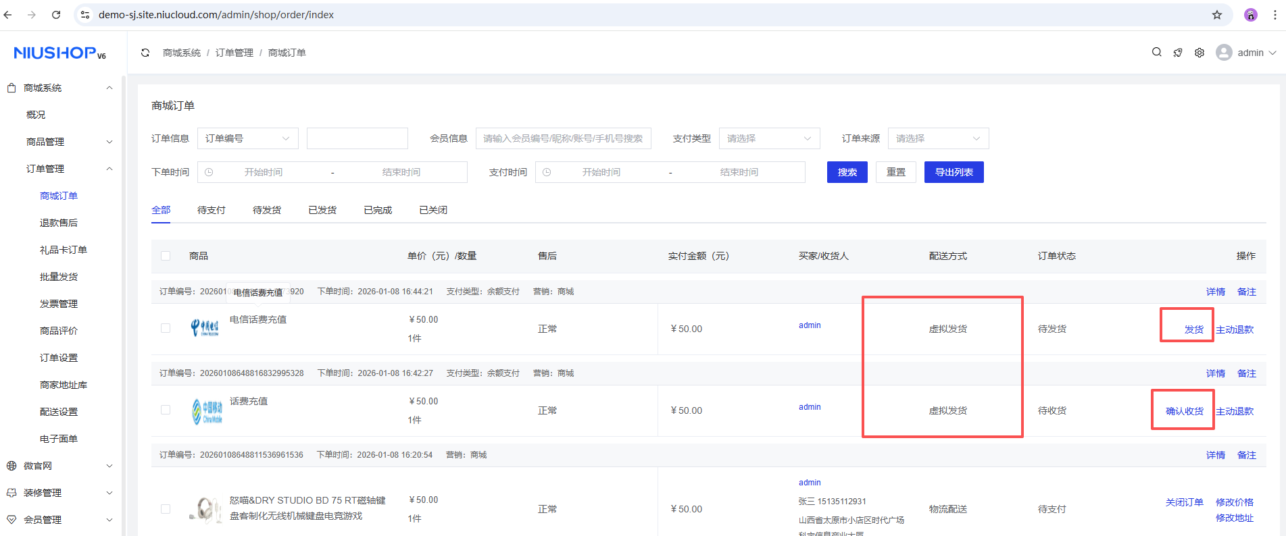Bookmark this page with the star icon
Screen dimensions: 1286x536
pyautogui.click(x=1216, y=15)
